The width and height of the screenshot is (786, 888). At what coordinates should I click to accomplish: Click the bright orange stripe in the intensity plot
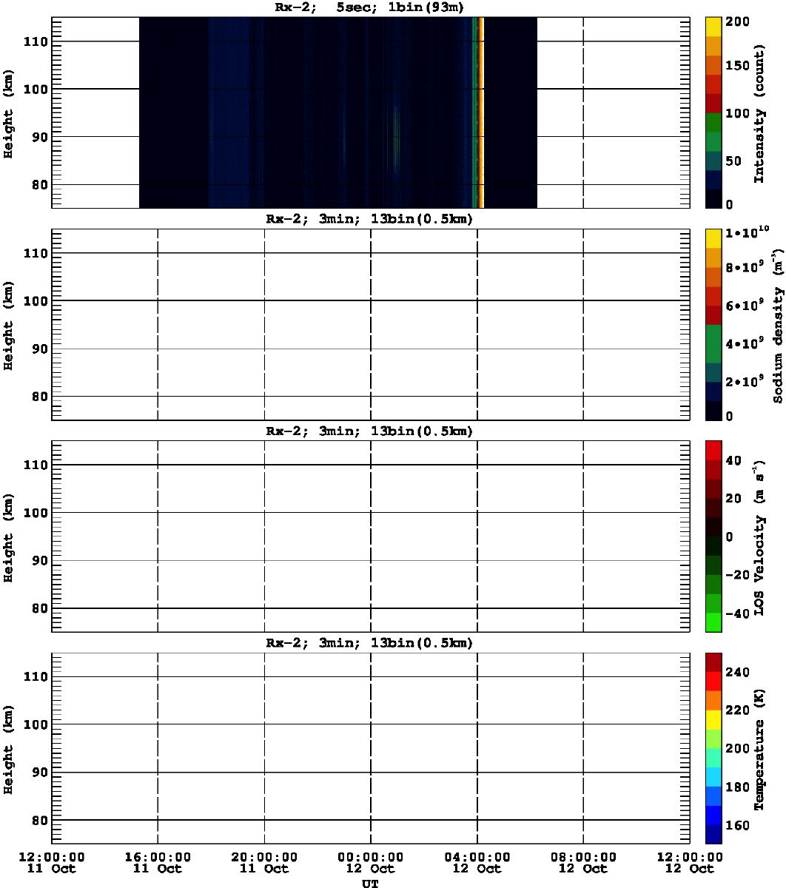[x=482, y=111]
